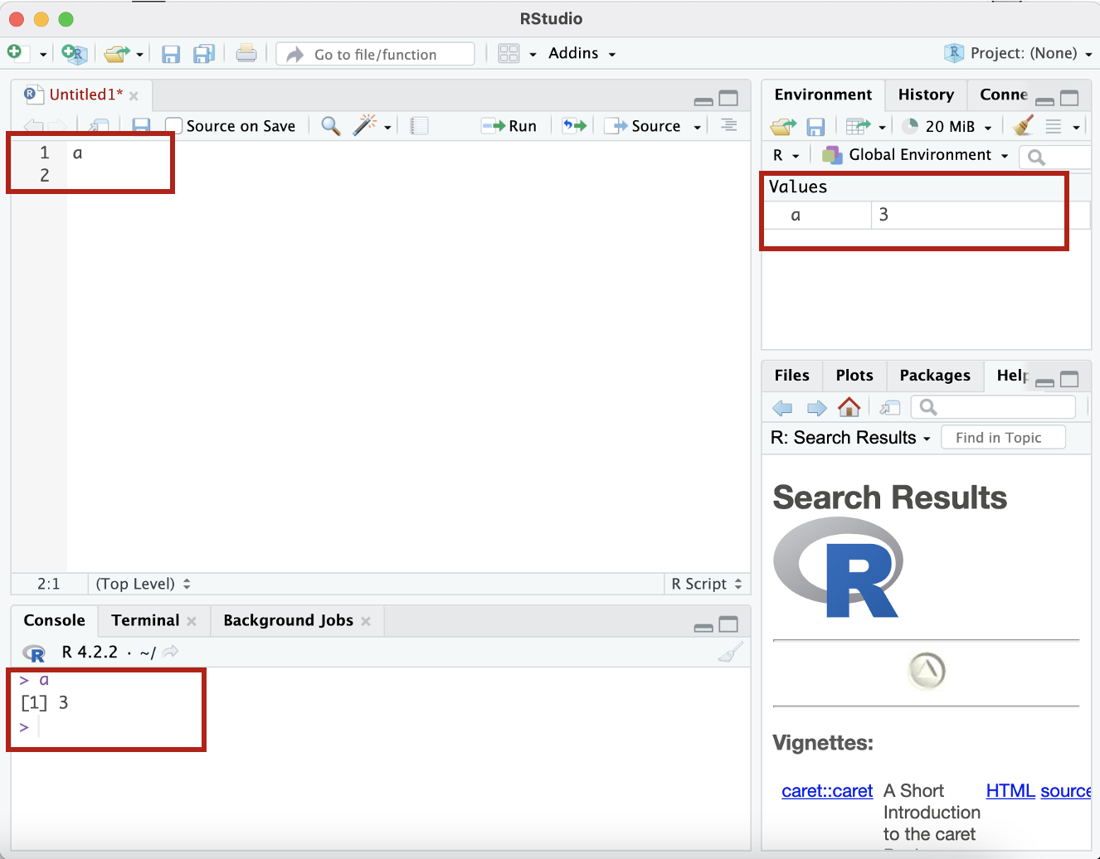Save script using editor toolbar icon

[x=141, y=126]
